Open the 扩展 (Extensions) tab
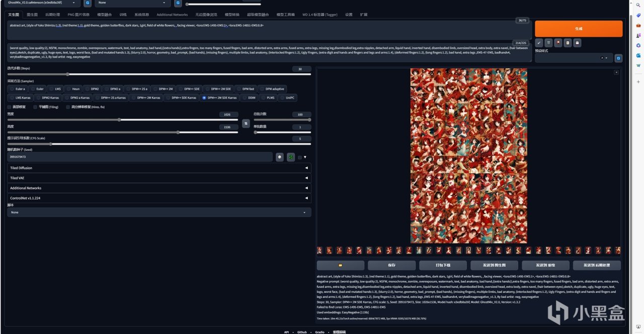 tap(364, 15)
